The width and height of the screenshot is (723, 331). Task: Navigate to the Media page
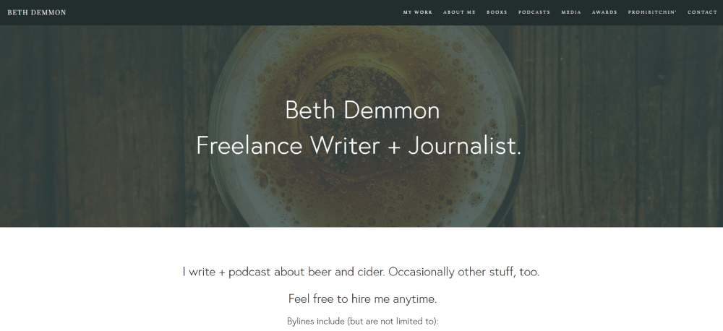click(x=571, y=12)
